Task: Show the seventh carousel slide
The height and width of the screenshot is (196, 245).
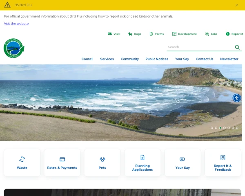Action: [x=237, y=128]
